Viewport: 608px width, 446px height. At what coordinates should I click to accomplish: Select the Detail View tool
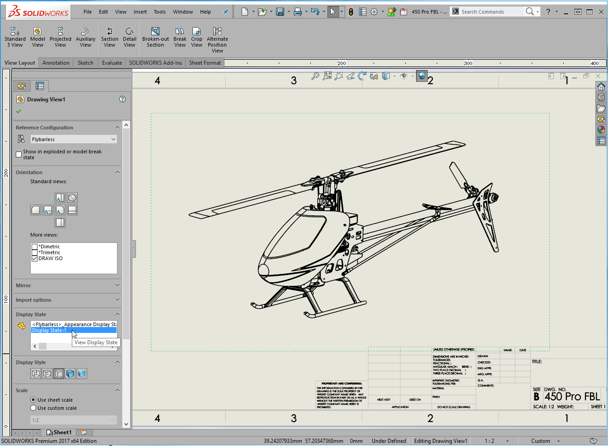coord(129,37)
